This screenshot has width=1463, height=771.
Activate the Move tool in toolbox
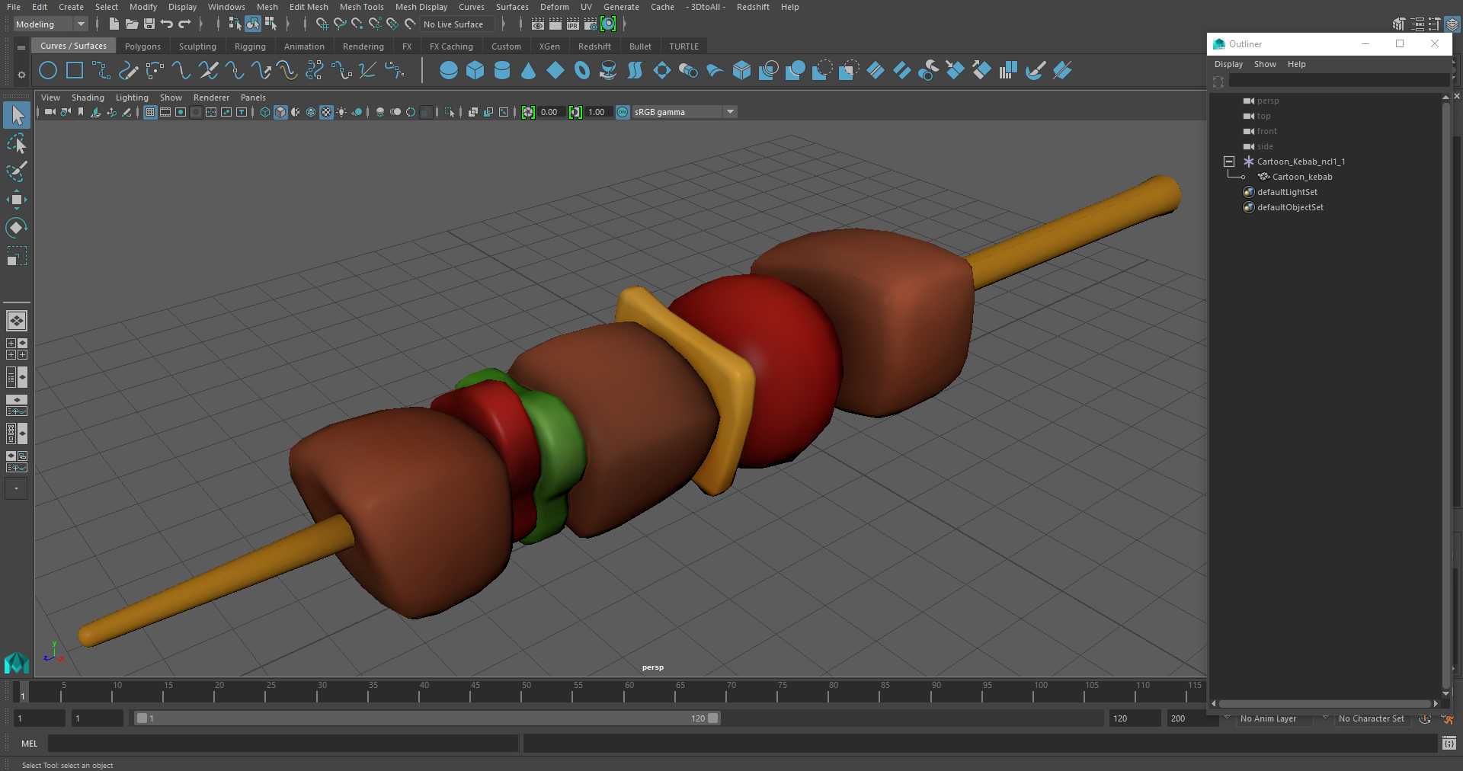pyautogui.click(x=17, y=200)
